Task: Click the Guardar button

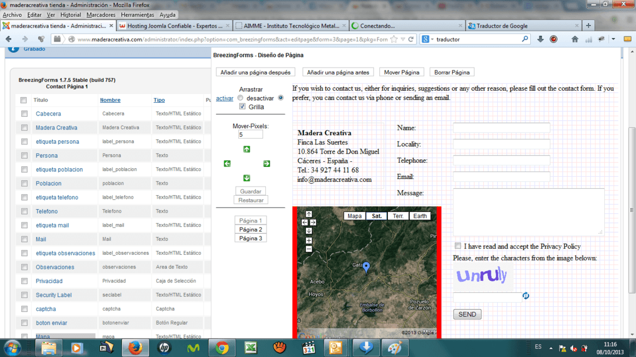Action: tap(251, 191)
